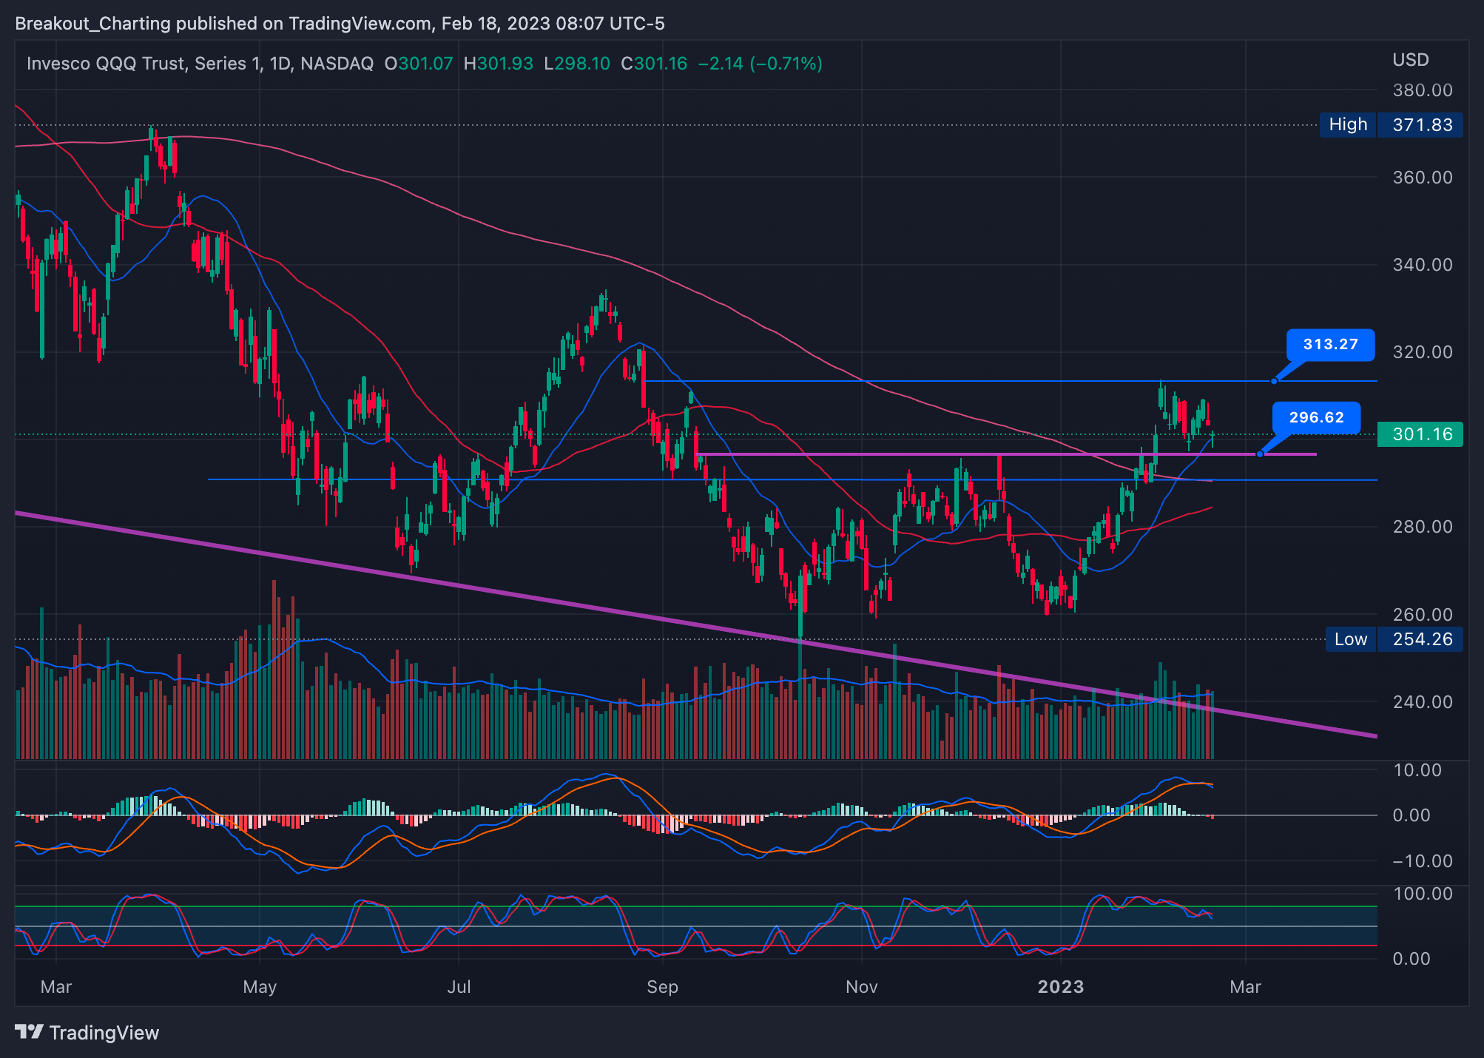
Task: Select the current price 301.16 tag
Action: point(1421,434)
